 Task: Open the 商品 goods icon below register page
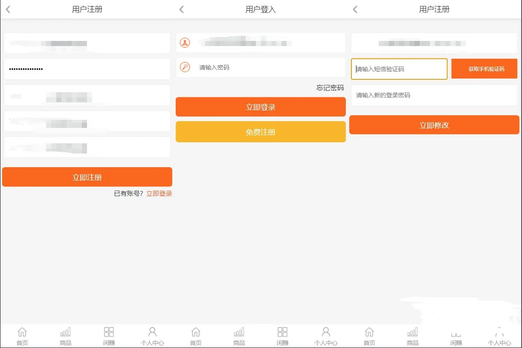65,335
